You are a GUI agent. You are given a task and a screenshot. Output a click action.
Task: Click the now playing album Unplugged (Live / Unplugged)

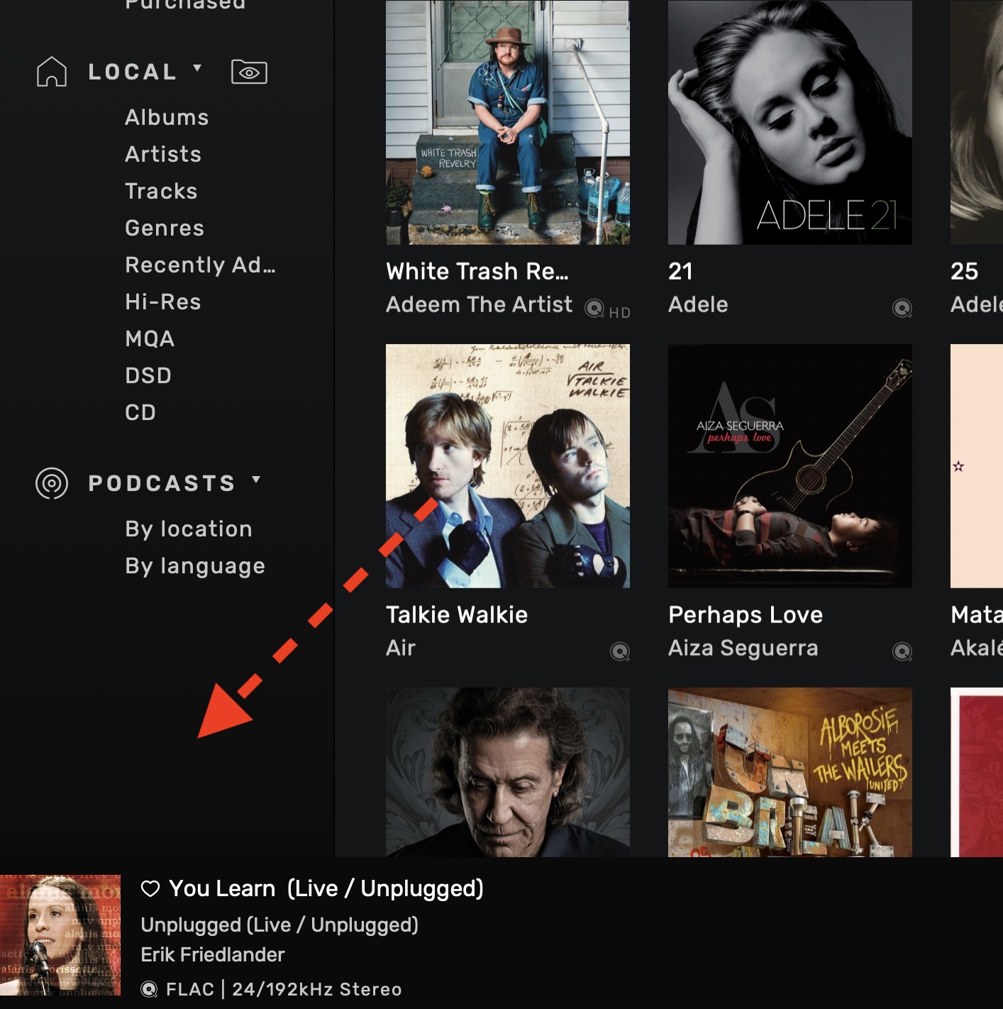pyautogui.click(x=279, y=925)
